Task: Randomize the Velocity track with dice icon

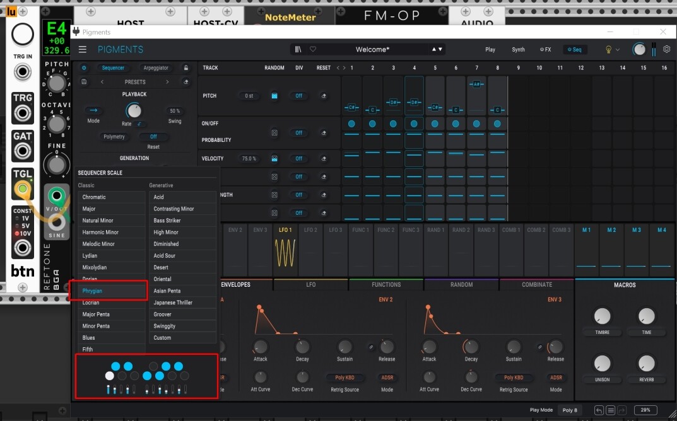Action: pos(274,159)
